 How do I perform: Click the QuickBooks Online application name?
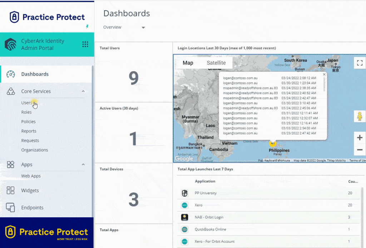210,229
